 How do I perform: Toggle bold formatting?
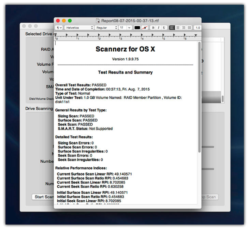153,28
